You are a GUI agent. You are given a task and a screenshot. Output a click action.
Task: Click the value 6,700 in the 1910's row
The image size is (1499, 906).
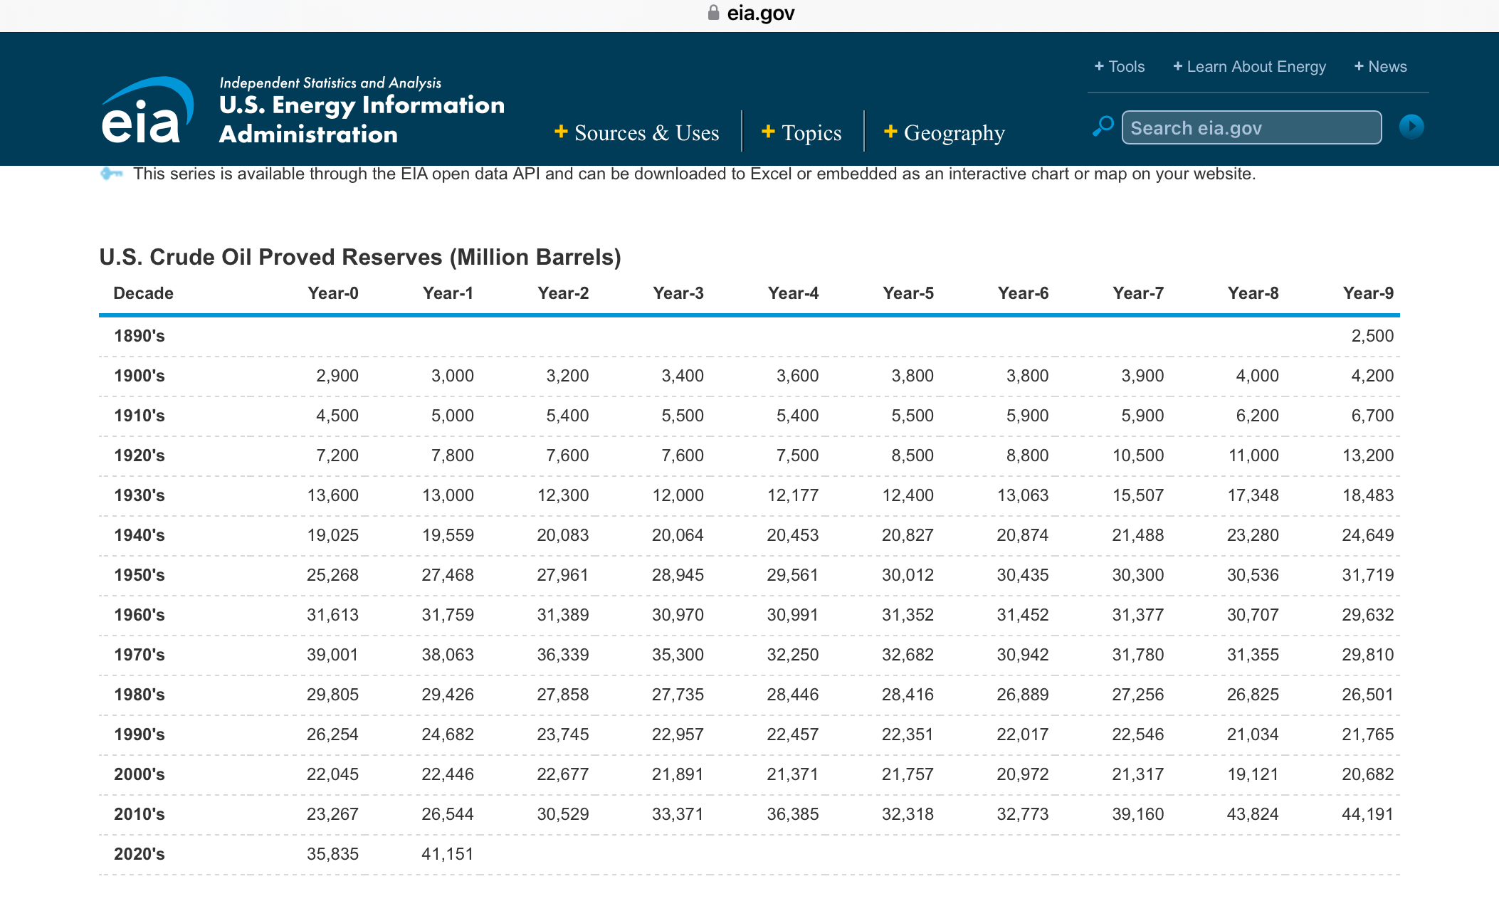pyautogui.click(x=1372, y=416)
